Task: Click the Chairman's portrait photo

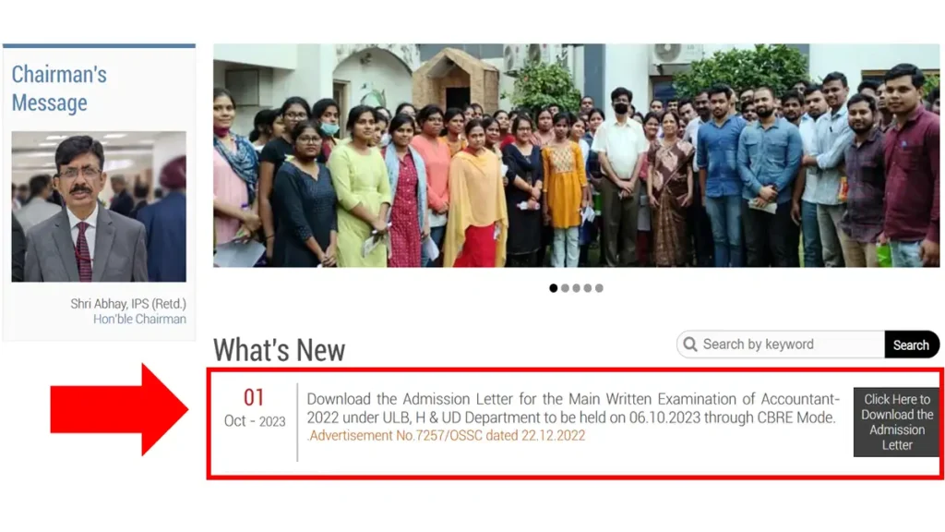Action: click(x=99, y=206)
